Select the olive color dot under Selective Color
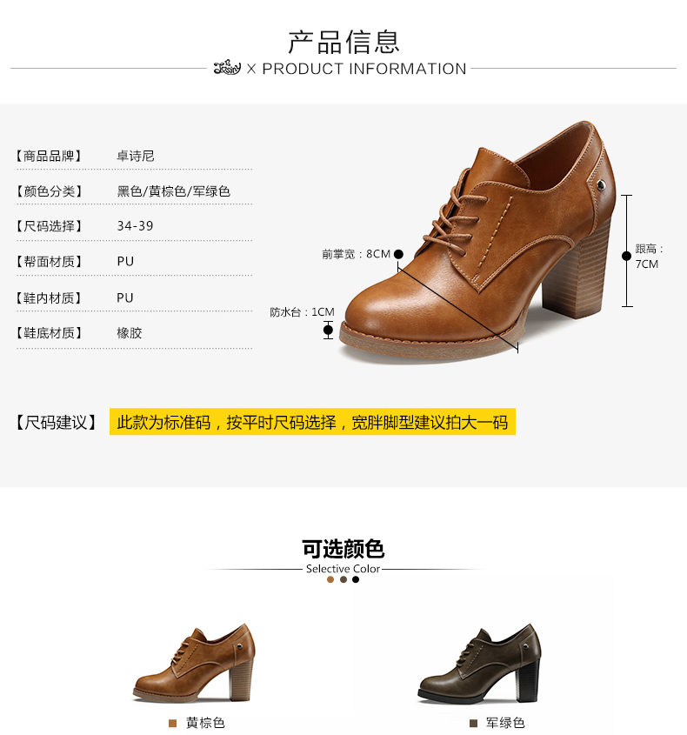The width and height of the screenshot is (687, 735). click(x=343, y=580)
